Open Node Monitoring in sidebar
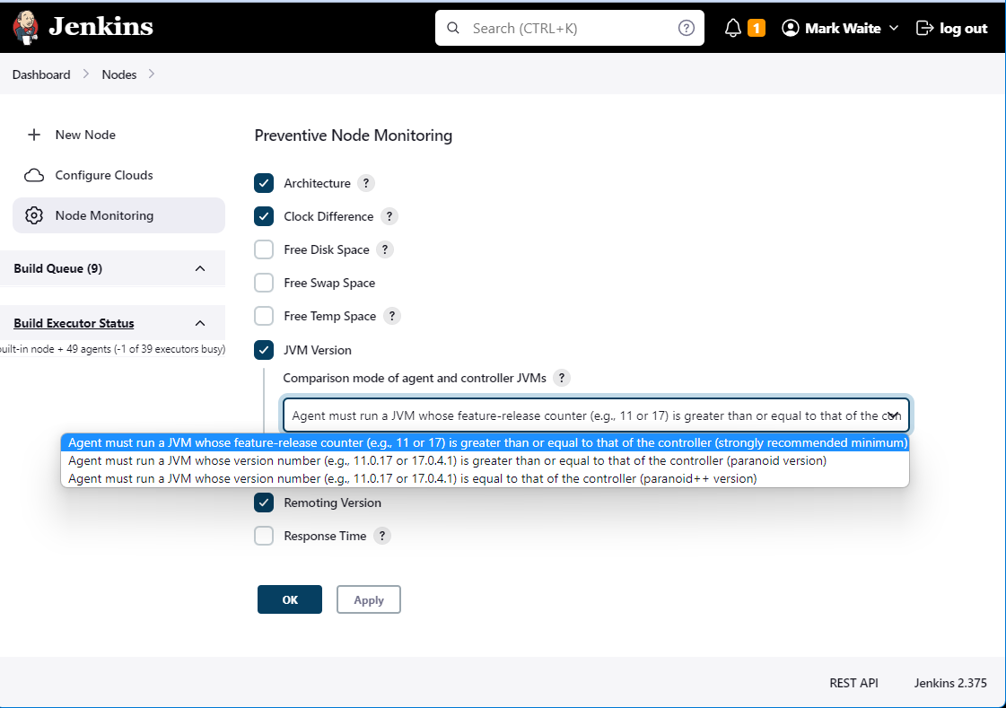The width and height of the screenshot is (1006, 708). pyautogui.click(x=118, y=215)
